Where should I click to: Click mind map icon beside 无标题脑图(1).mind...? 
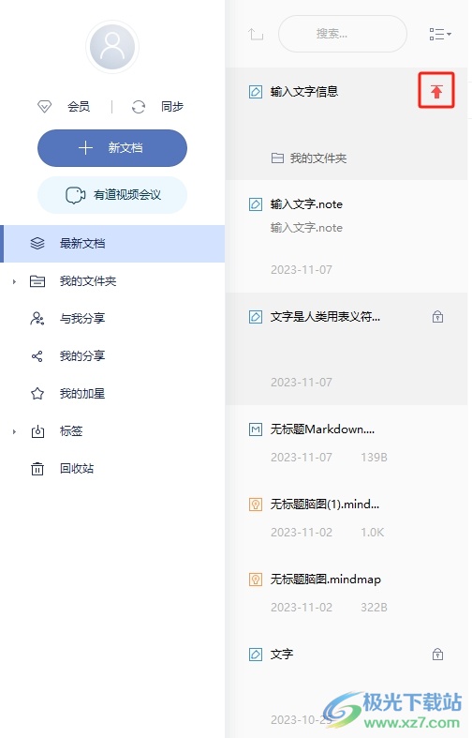coord(256,505)
